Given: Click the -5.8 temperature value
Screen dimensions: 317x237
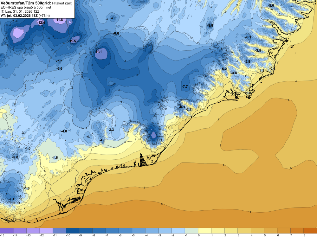Looking at the screenshot, I should point(247,61).
